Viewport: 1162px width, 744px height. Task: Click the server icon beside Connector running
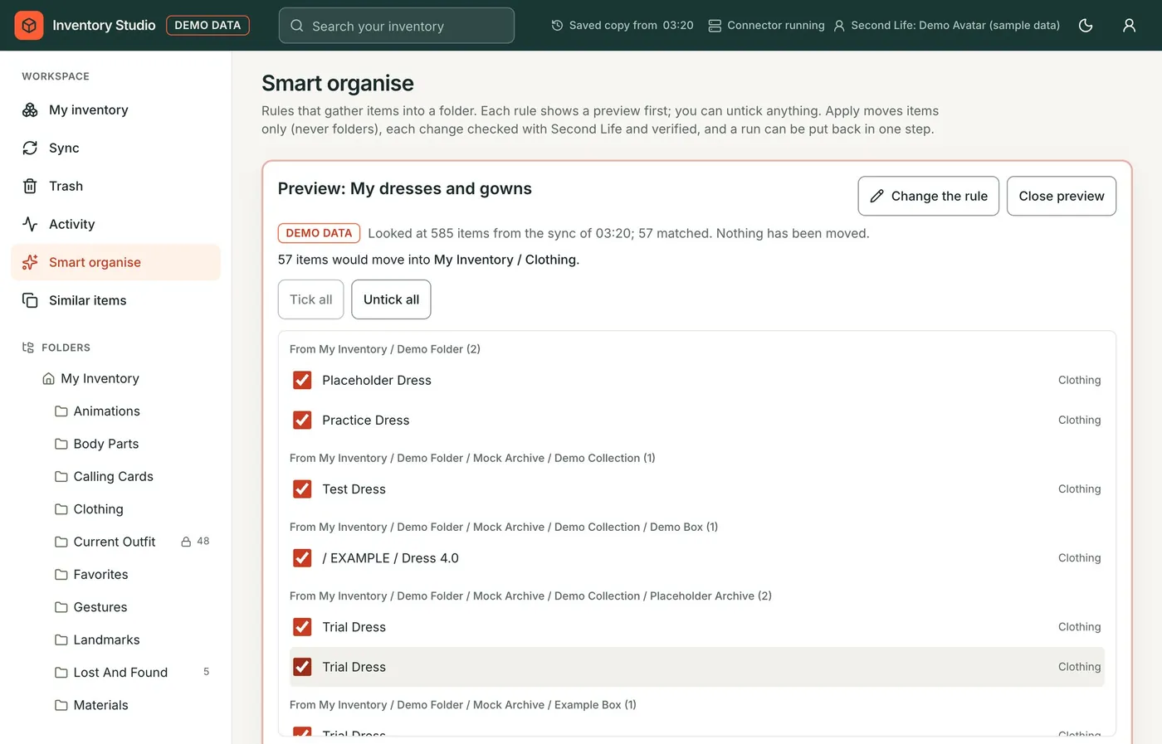tap(715, 26)
